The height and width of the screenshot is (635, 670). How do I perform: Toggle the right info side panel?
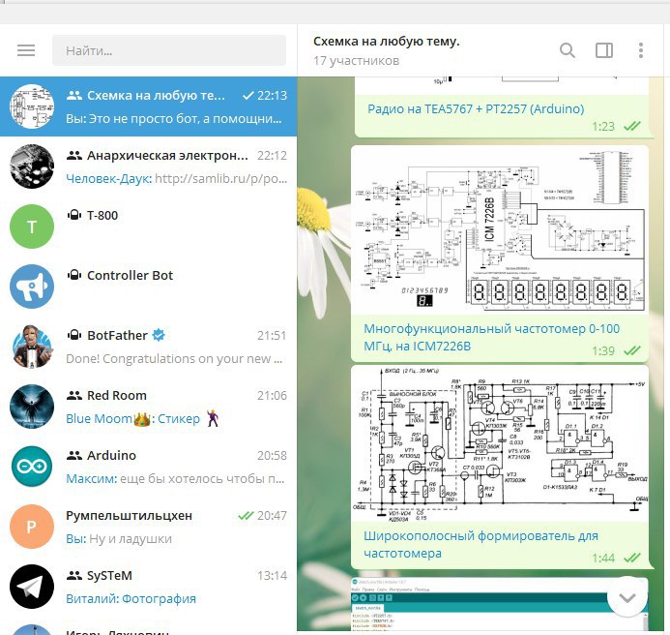point(604,50)
